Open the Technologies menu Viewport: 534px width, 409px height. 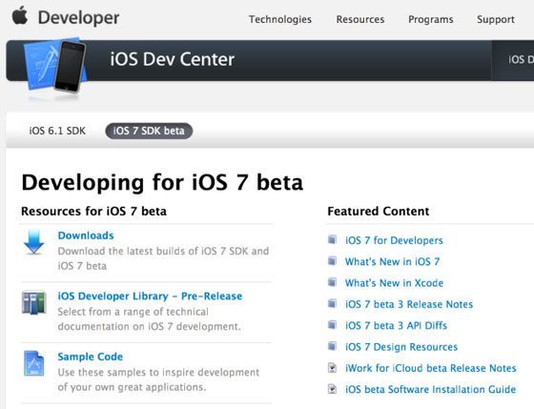[280, 19]
